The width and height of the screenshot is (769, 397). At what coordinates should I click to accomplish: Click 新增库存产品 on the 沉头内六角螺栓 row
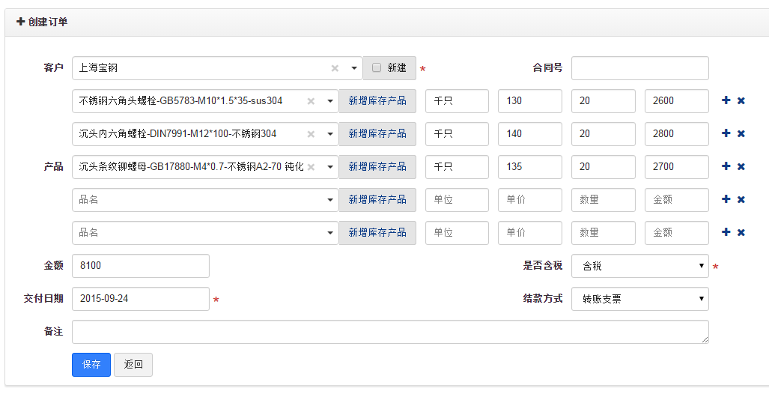tap(377, 134)
